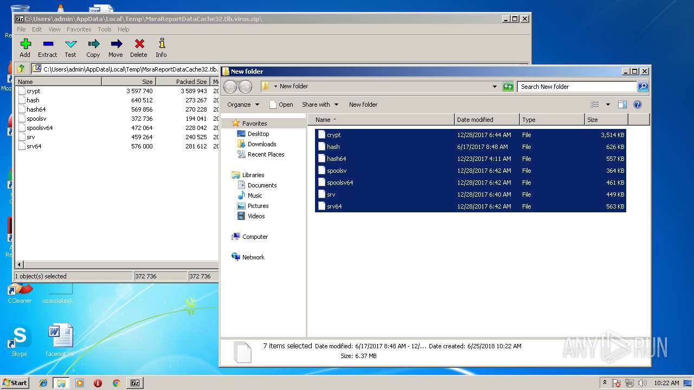Select crypt file in New folder
Viewport: 694px width, 390px height.
470,135
